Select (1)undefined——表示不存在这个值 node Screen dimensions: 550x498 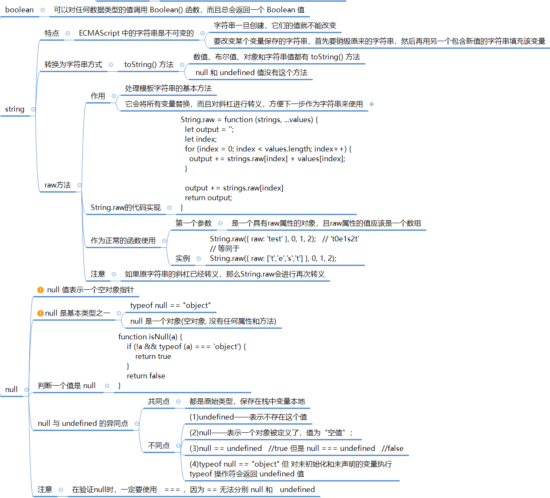click(x=248, y=417)
